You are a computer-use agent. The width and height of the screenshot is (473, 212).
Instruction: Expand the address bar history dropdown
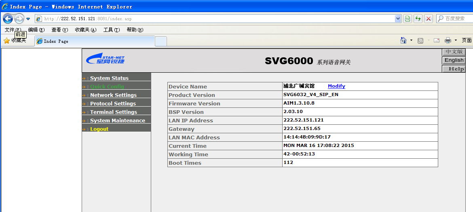click(398, 19)
